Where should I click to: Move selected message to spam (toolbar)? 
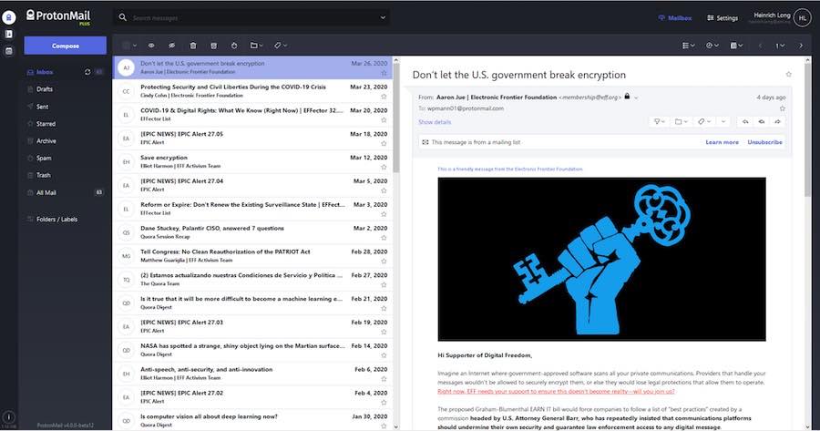click(x=234, y=46)
